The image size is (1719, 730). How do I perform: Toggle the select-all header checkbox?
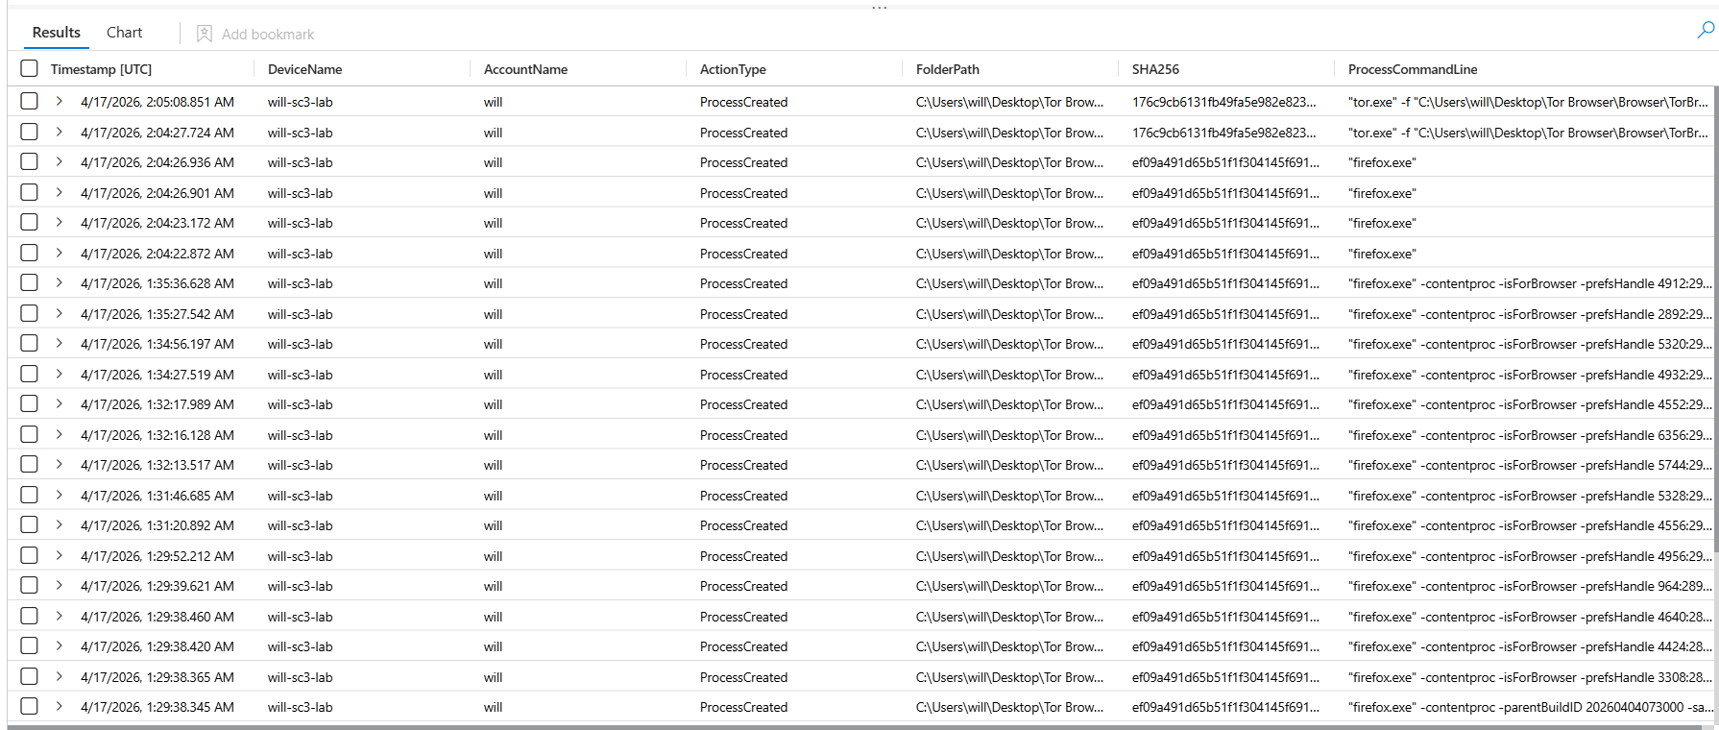pos(30,69)
